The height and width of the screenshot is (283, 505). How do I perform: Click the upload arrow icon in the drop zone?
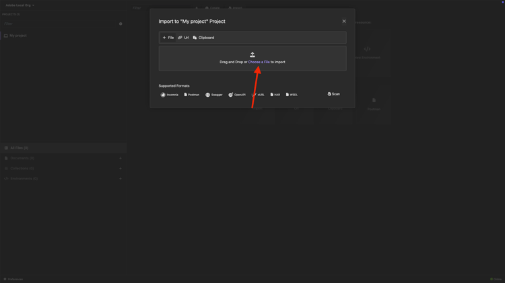click(x=252, y=54)
